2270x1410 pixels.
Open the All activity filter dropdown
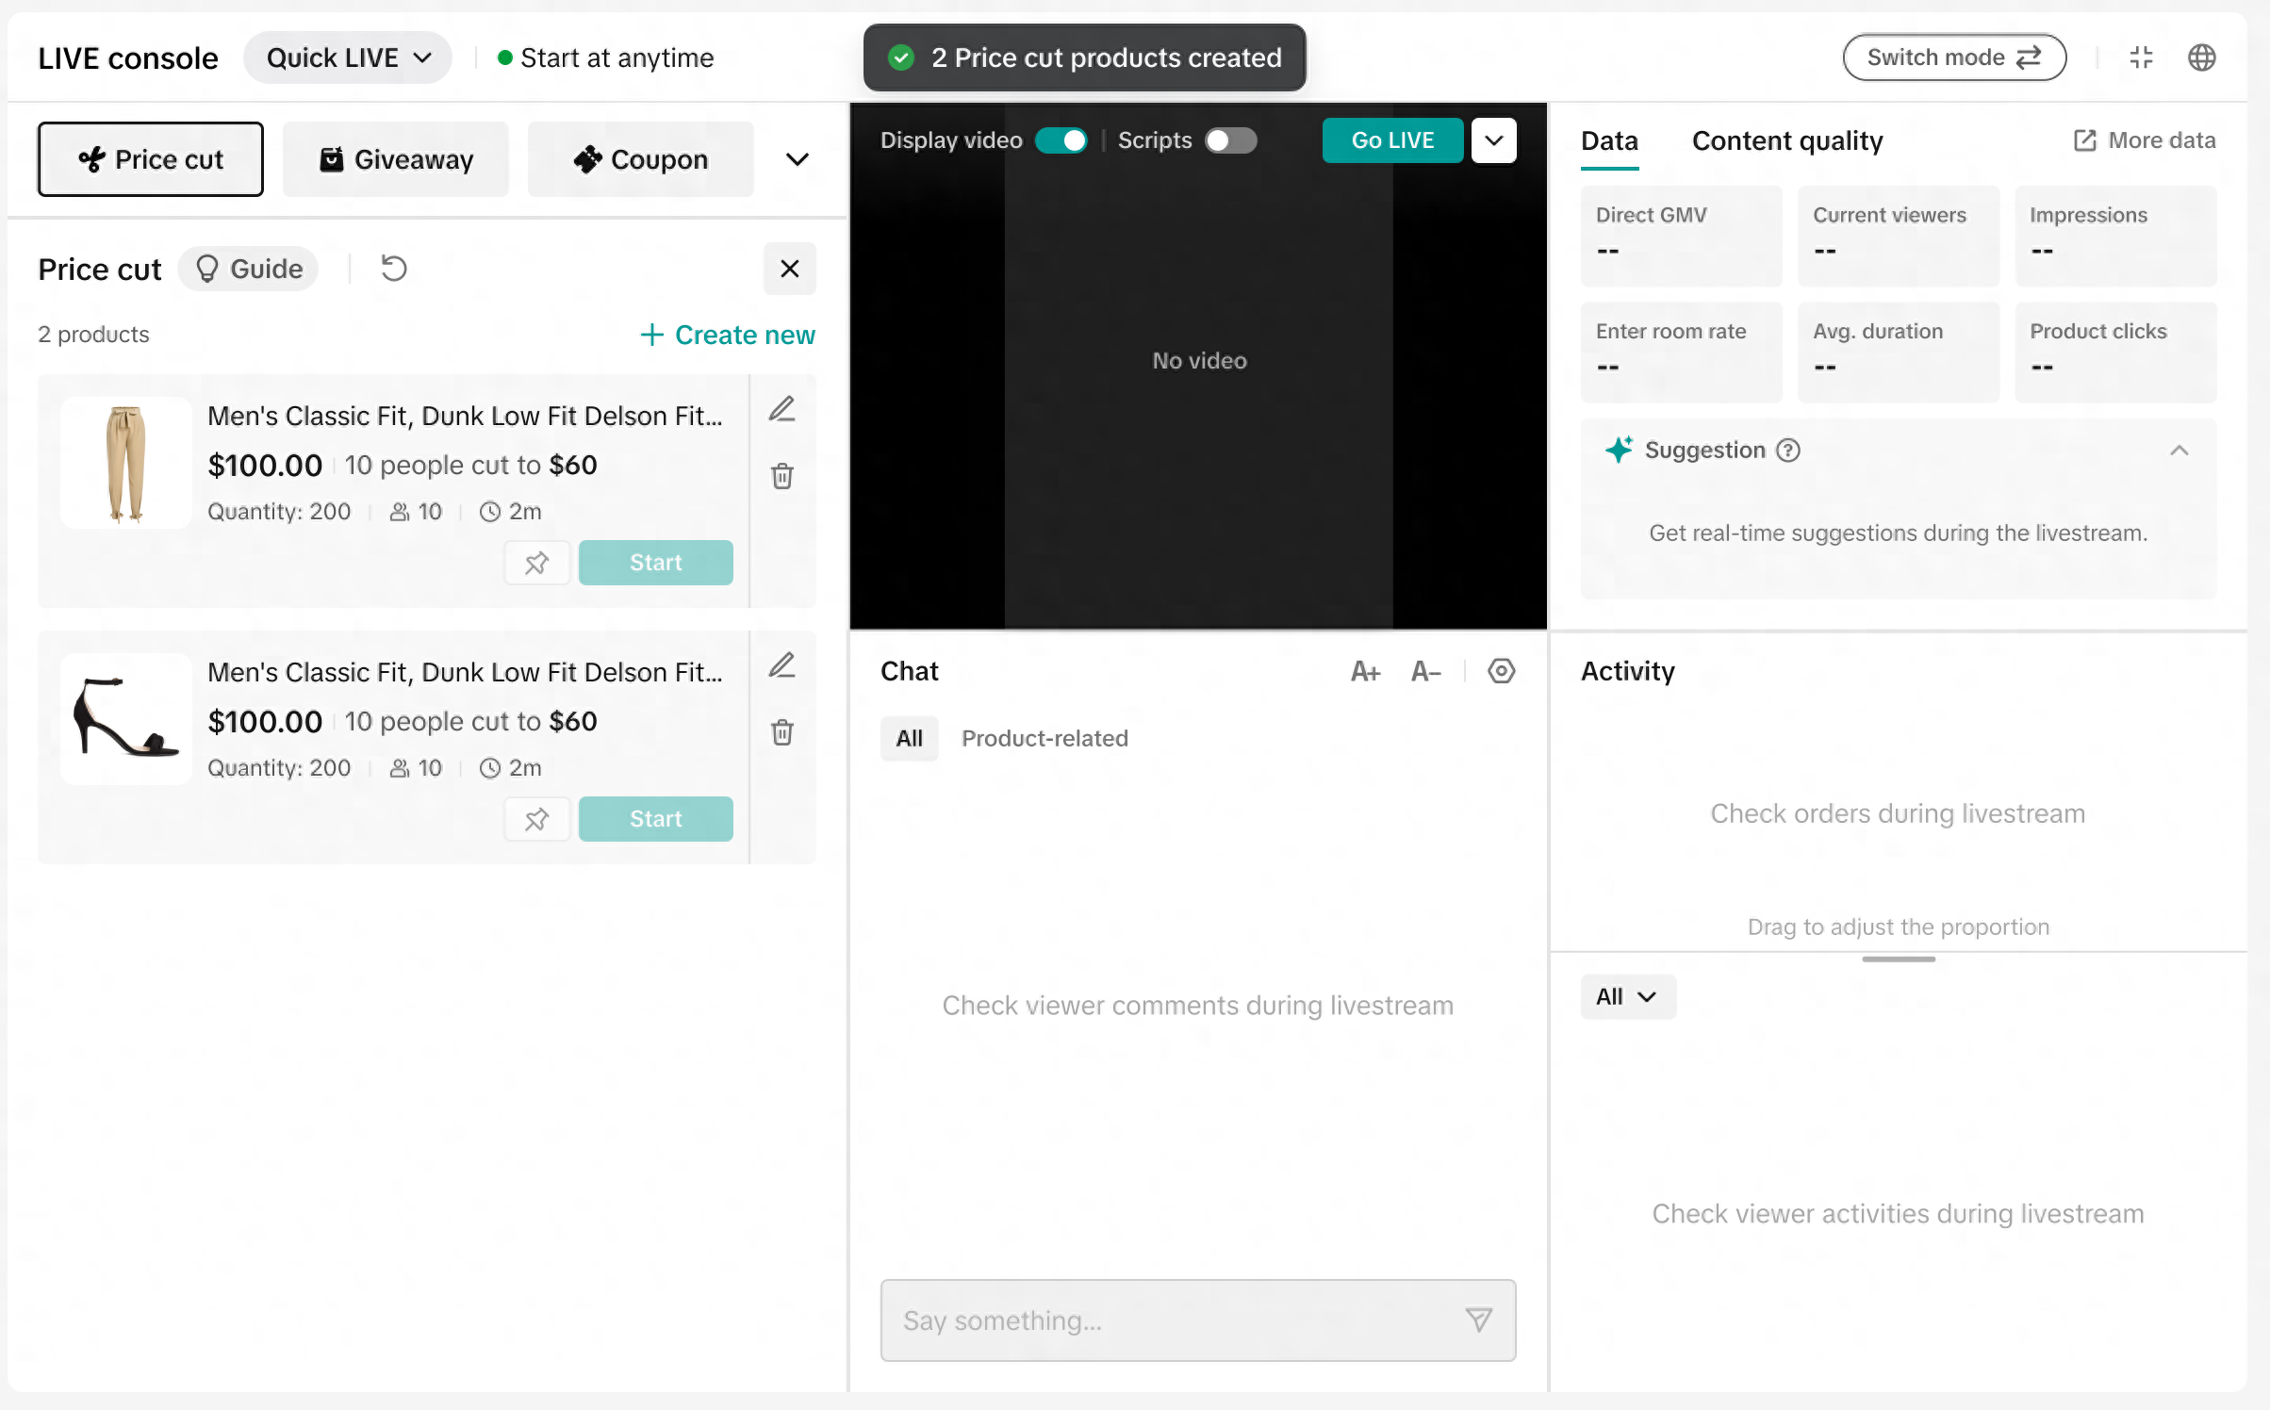1628,996
